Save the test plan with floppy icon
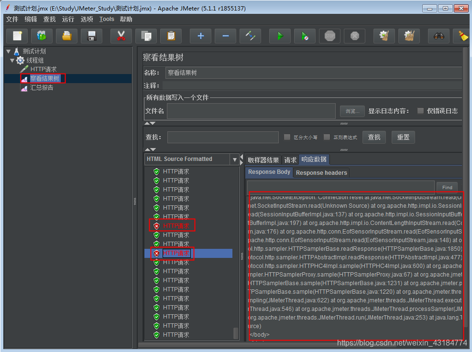 91,36
